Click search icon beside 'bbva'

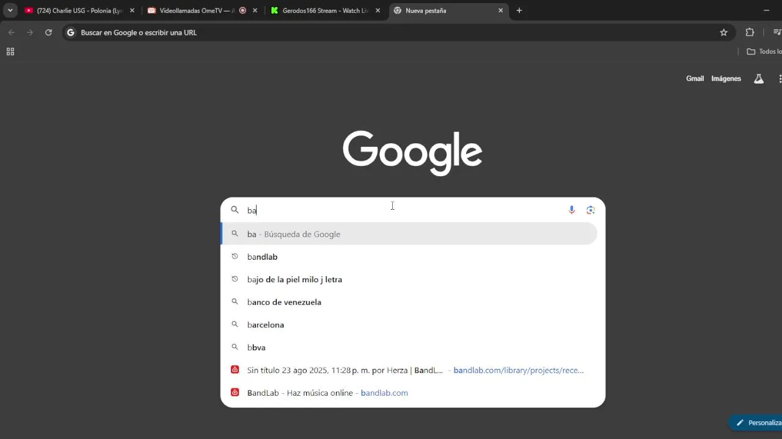pos(235,347)
